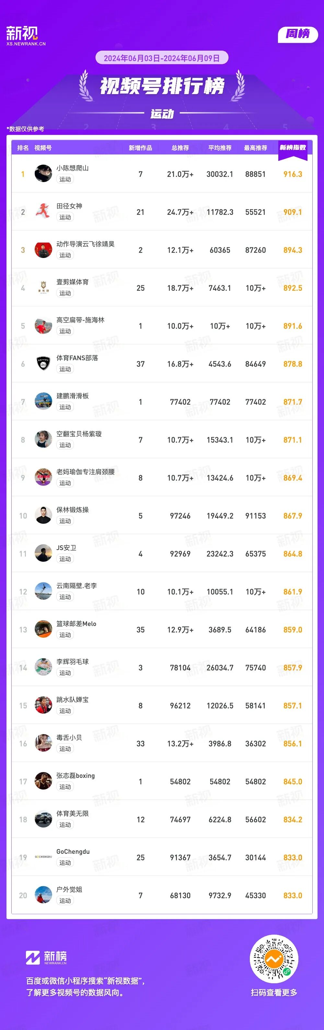324x1030 pixels.
Task: Click the 户外觉姐 avatar icon
Action: [x=43, y=895]
